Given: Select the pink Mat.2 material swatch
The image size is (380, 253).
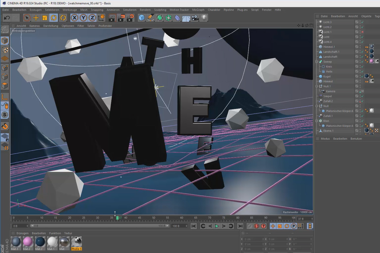Looking at the screenshot, I should (x=28, y=242).
